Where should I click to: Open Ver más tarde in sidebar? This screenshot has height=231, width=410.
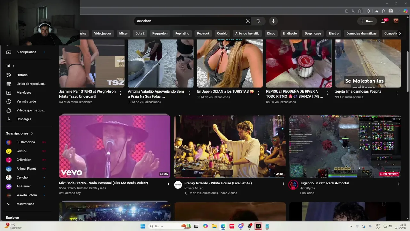(x=26, y=101)
